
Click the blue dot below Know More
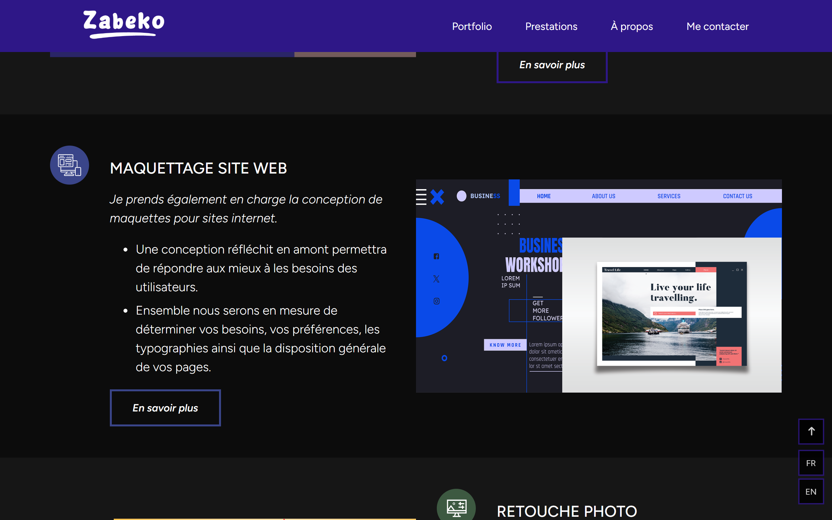point(445,358)
